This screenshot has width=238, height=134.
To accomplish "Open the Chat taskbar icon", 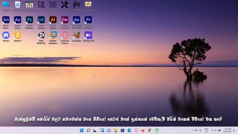I will click(x=109, y=130).
